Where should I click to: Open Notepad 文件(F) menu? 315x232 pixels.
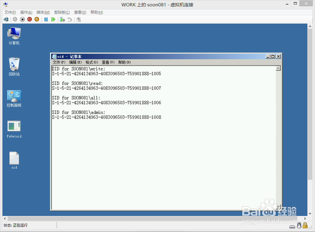coord(59,62)
